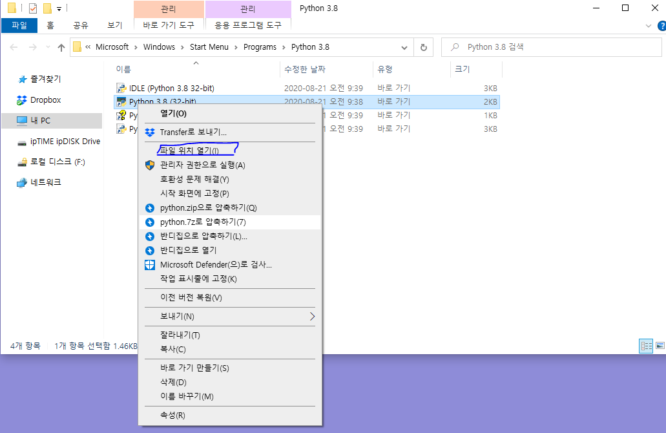The image size is (666, 433).
Task: Click the Start Menu breadcrumb segment
Action: click(209, 47)
